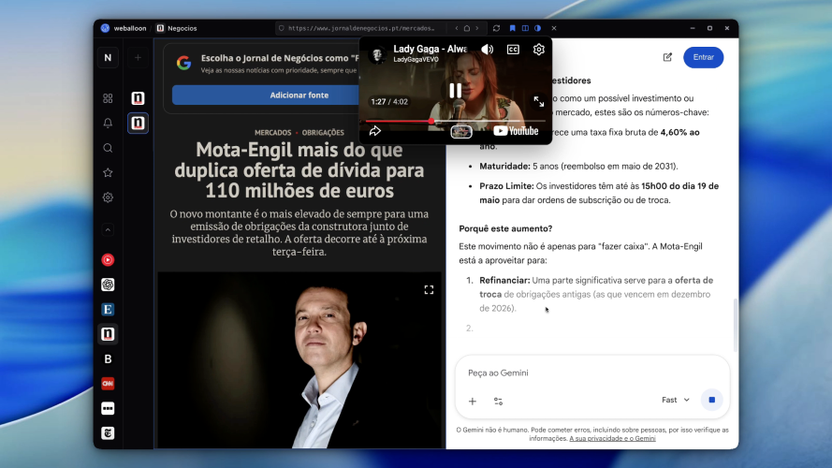This screenshot has width=832, height=468.
Task: Toggle closed captions on the video
Action: click(x=513, y=50)
